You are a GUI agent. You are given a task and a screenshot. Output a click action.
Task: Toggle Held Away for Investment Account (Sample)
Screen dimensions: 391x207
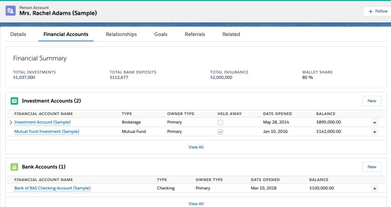(x=220, y=123)
